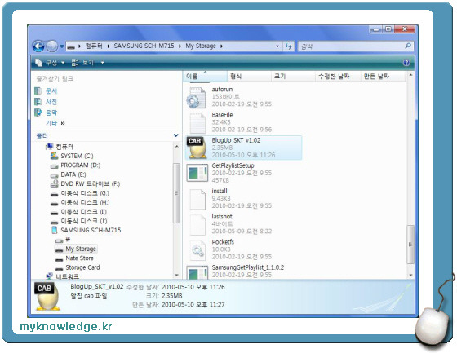The width and height of the screenshot is (457, 353).
Task: Click the 수정한 날짜 value in details pane
Action: pos(193,287)
